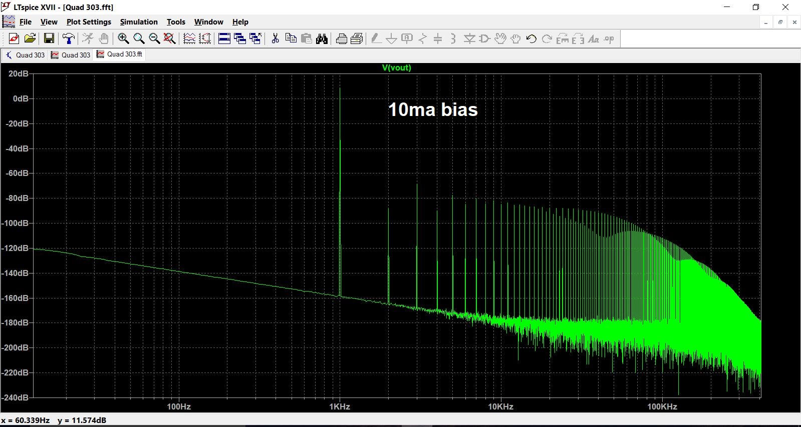Image resolution: width=801 pixels, height=427 pixels.
Task: Click the 0dB vertical axis label
Action: coord(21,98)
